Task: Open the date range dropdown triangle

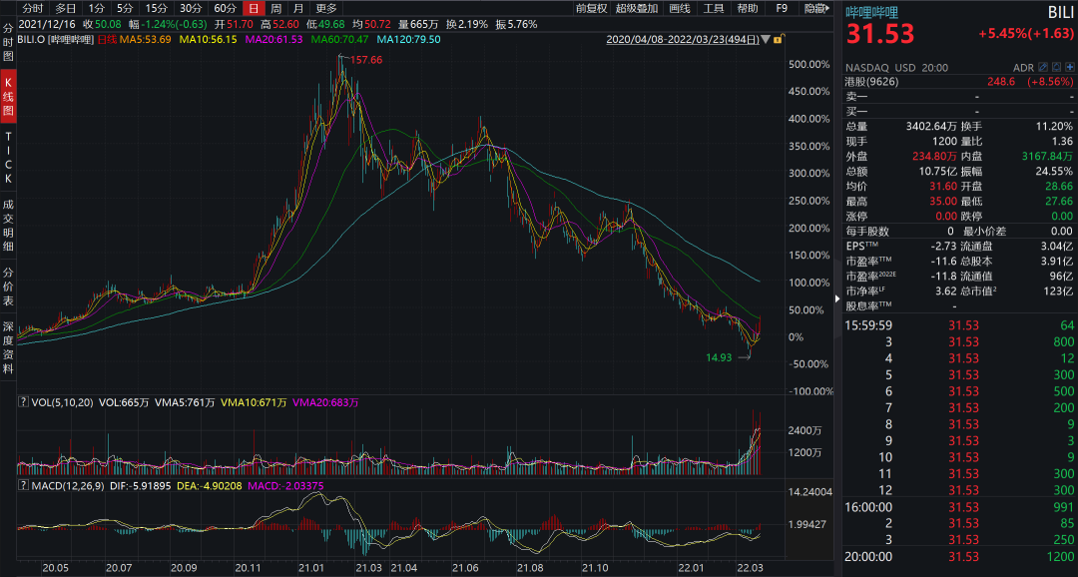Action: (x=766, y=40)
